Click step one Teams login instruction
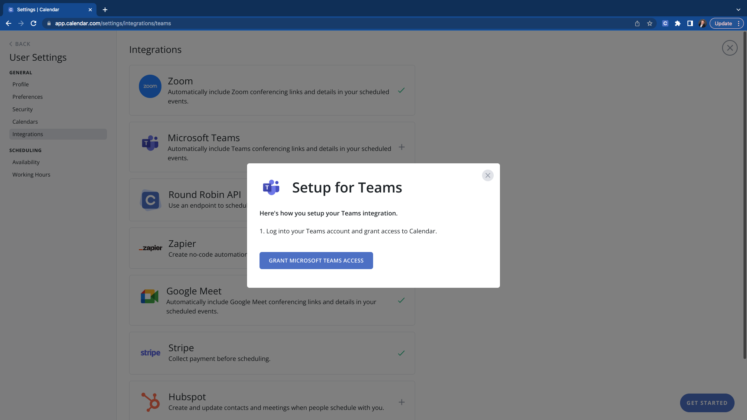 point(348,231)
